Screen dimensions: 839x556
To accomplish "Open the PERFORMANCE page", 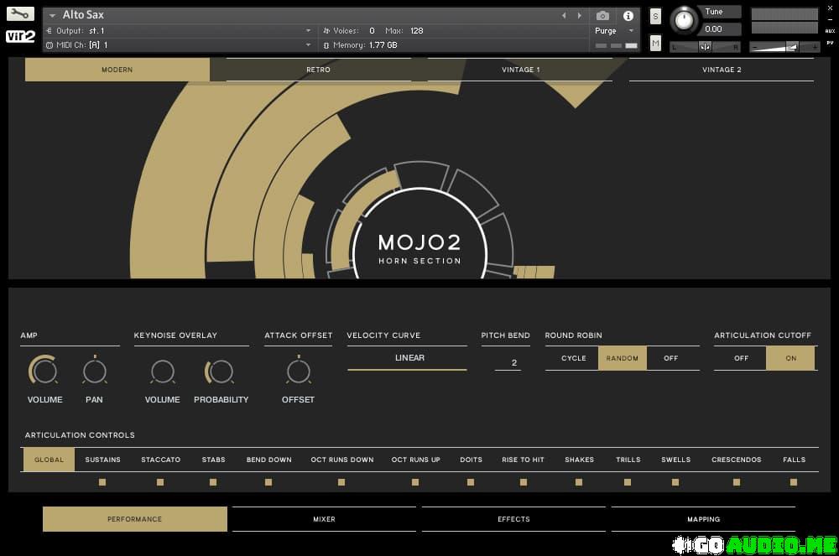I will point(135,519).
